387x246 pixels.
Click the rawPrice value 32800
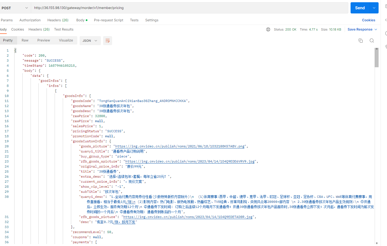(100, 116)
